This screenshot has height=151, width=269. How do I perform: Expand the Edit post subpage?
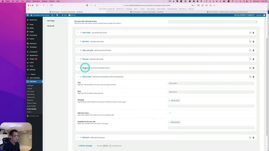coord(81,59)
